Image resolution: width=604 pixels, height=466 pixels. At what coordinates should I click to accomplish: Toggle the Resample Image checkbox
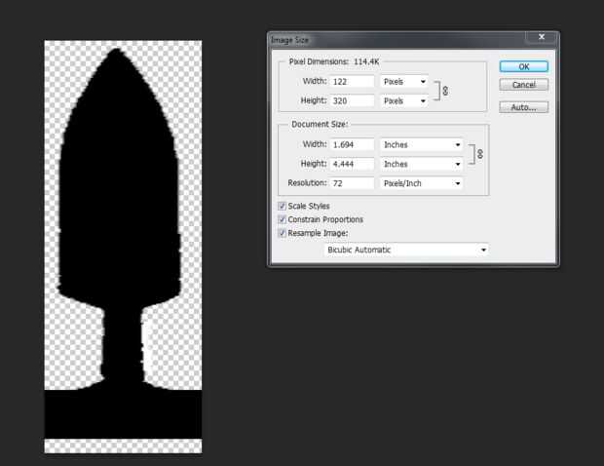click(282, 233)
